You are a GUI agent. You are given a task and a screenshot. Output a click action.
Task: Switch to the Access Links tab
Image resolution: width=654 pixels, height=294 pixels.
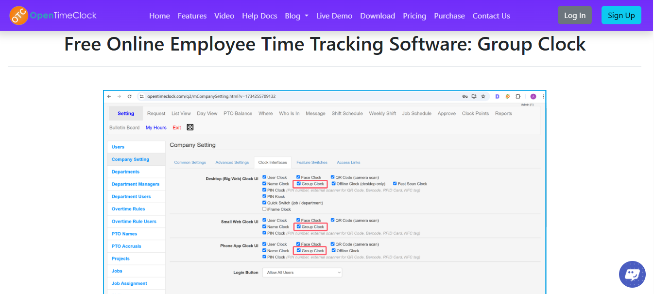coord(348,162)
